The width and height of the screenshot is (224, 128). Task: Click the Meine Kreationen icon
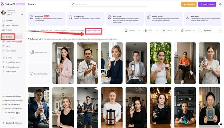(x=4, y=25)
